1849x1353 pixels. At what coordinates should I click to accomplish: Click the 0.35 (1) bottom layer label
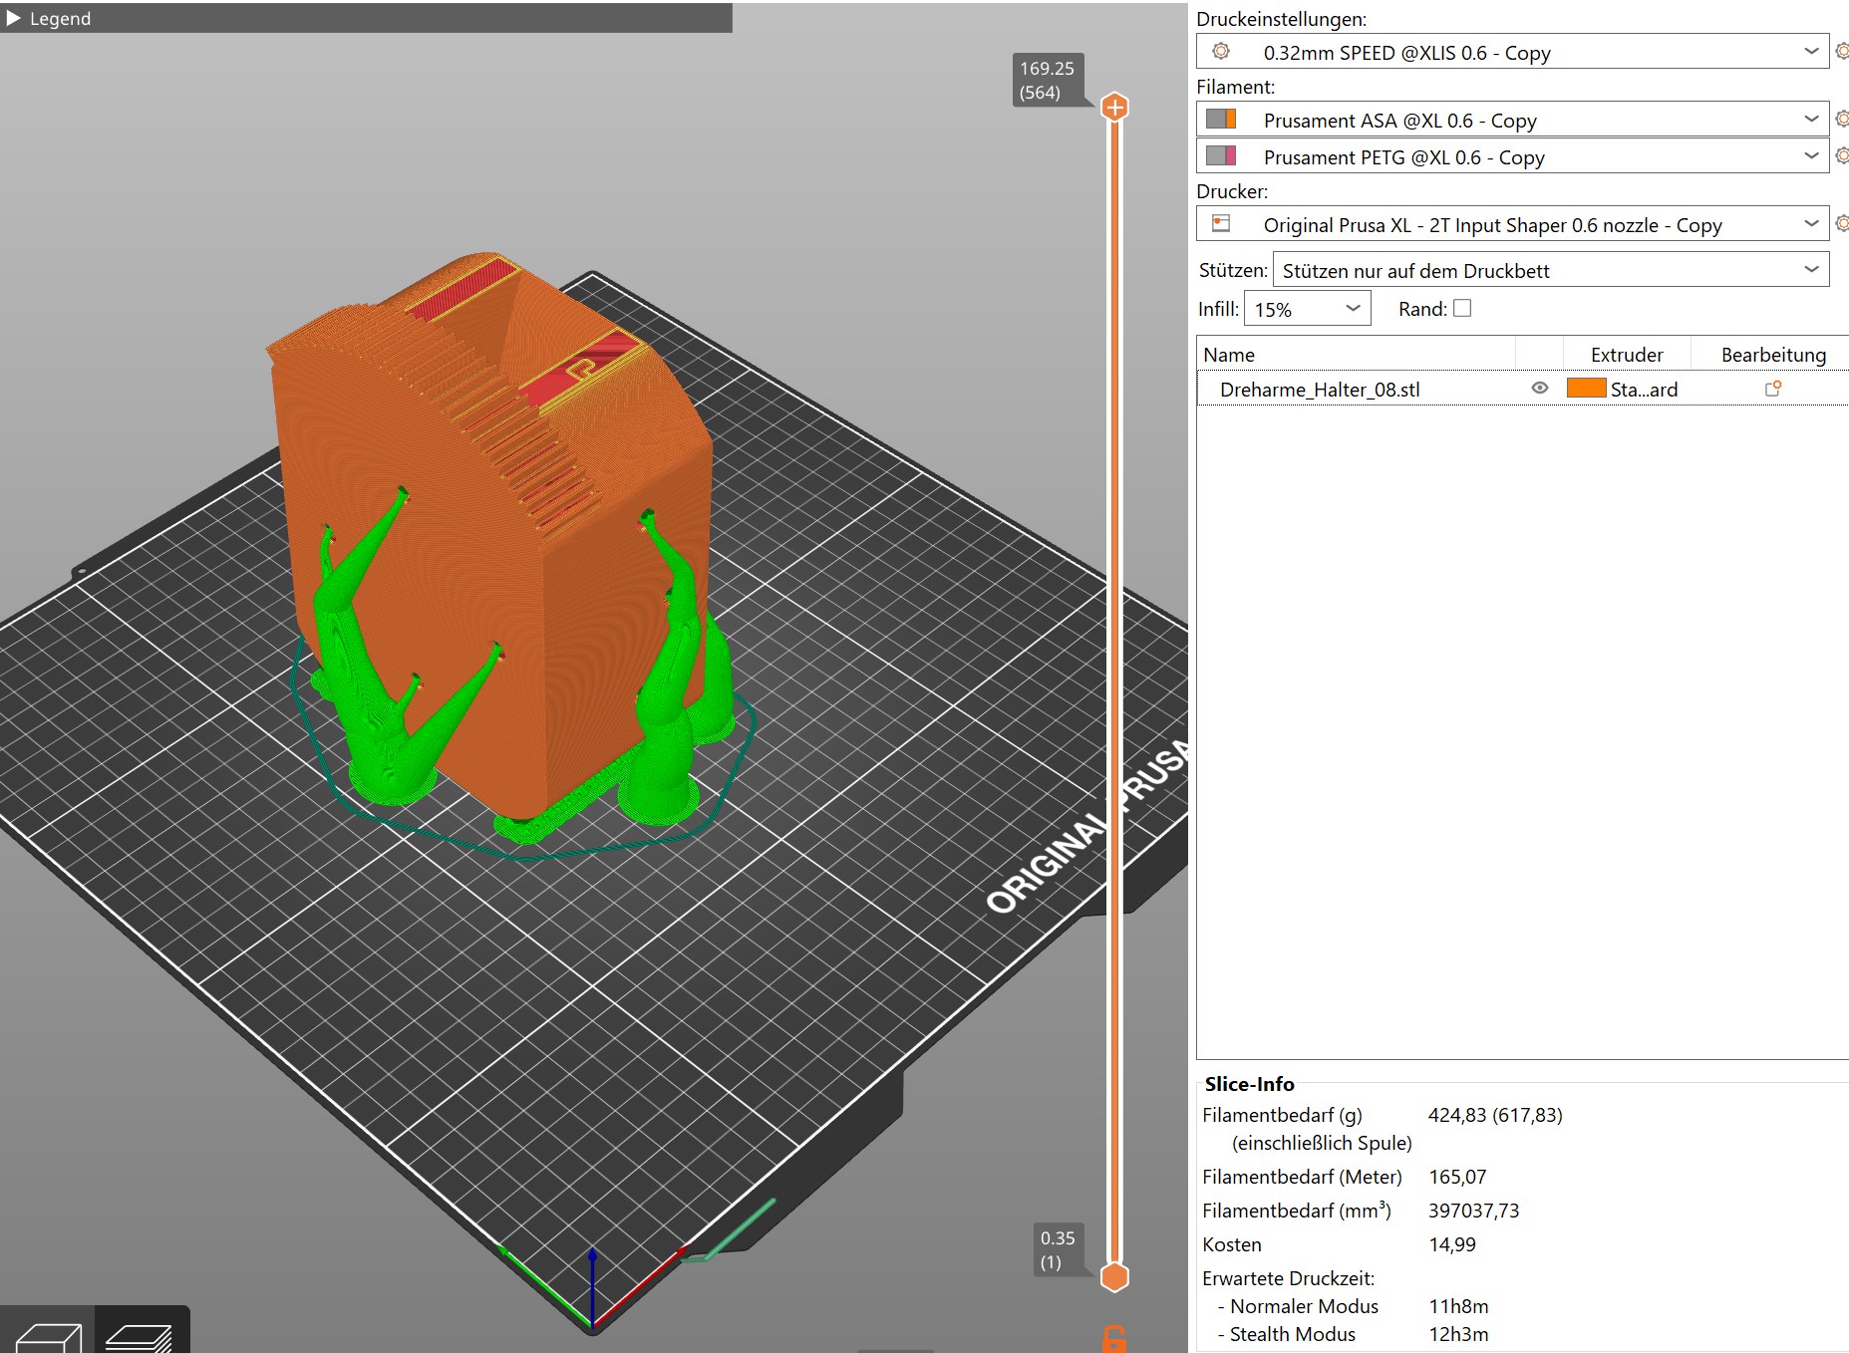[x=1058, y=1249]
